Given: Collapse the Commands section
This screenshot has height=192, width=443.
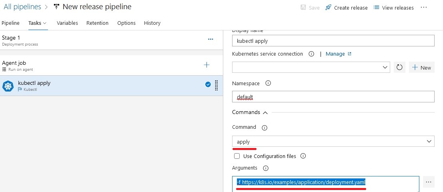Looking at the screenshot, I should pyautogui.click(x=265, y=113).
